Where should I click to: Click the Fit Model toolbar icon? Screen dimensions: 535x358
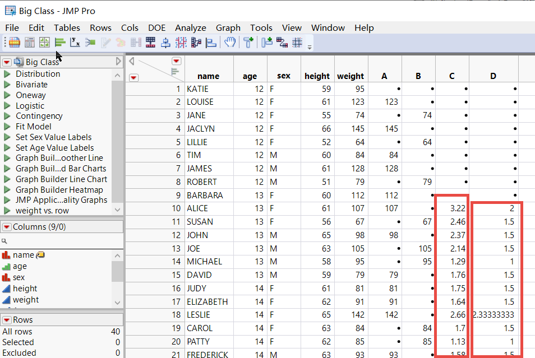[x=90, y=42]
